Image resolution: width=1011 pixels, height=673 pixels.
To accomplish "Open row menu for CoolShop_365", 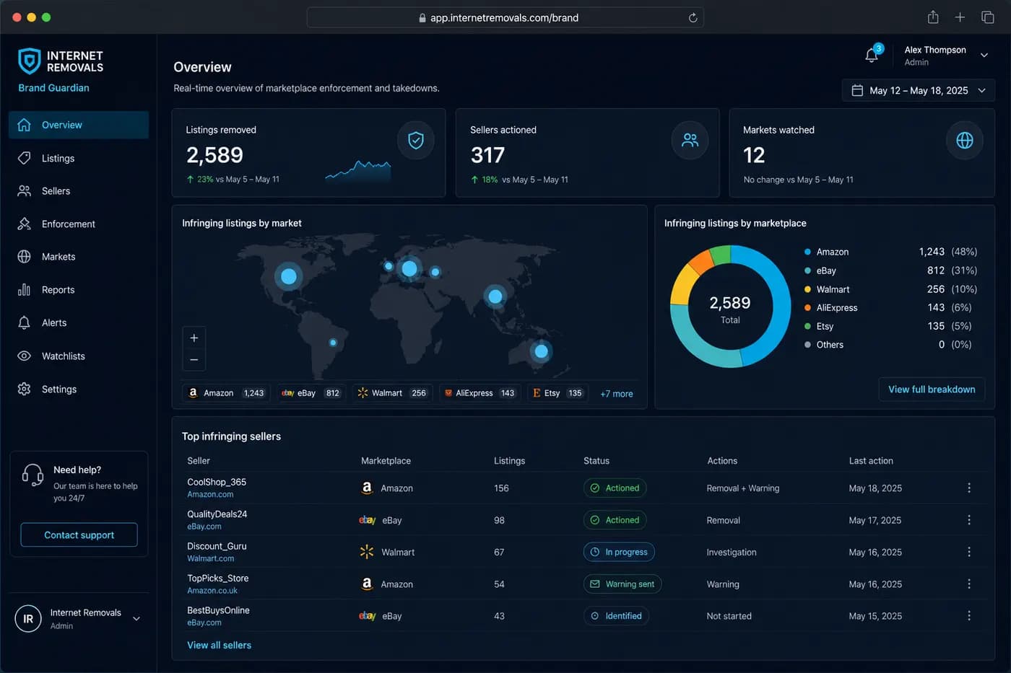I will 968,488.
